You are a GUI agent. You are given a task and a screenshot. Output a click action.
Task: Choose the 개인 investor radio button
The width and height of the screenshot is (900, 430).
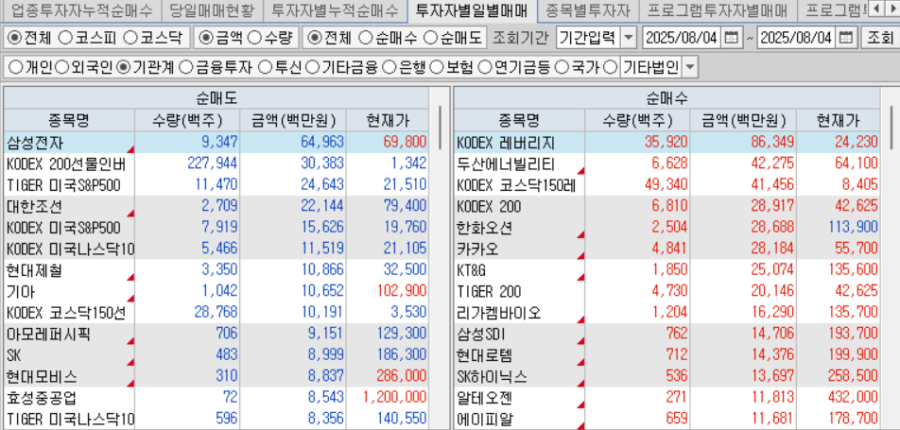[x=16, y=68]
